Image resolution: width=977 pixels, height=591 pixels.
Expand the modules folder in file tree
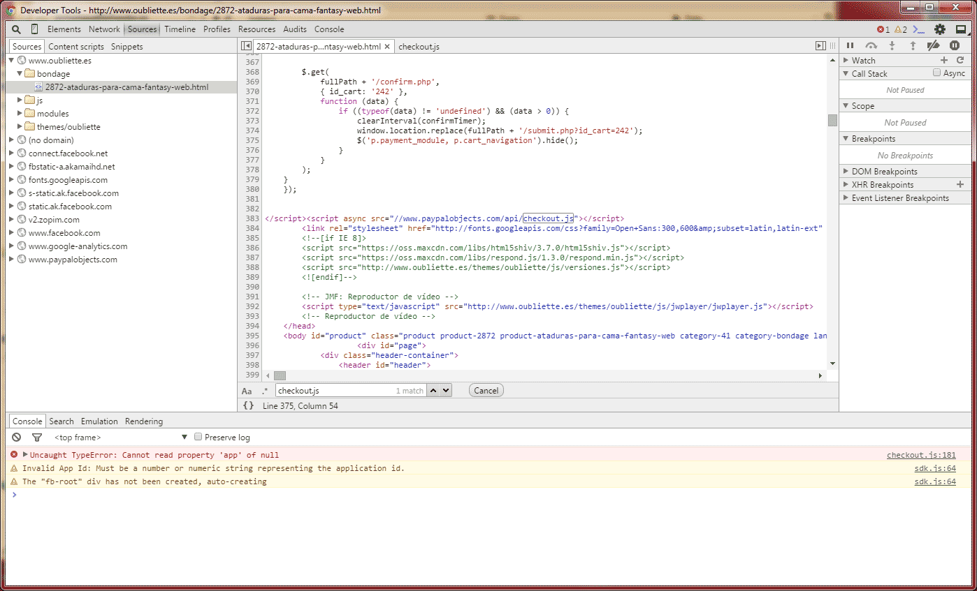pyautogui.click(x=20, y=114)
